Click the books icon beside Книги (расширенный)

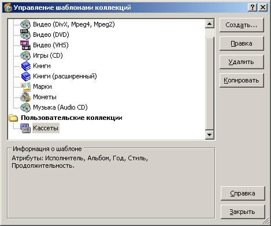tap(26, 76)
